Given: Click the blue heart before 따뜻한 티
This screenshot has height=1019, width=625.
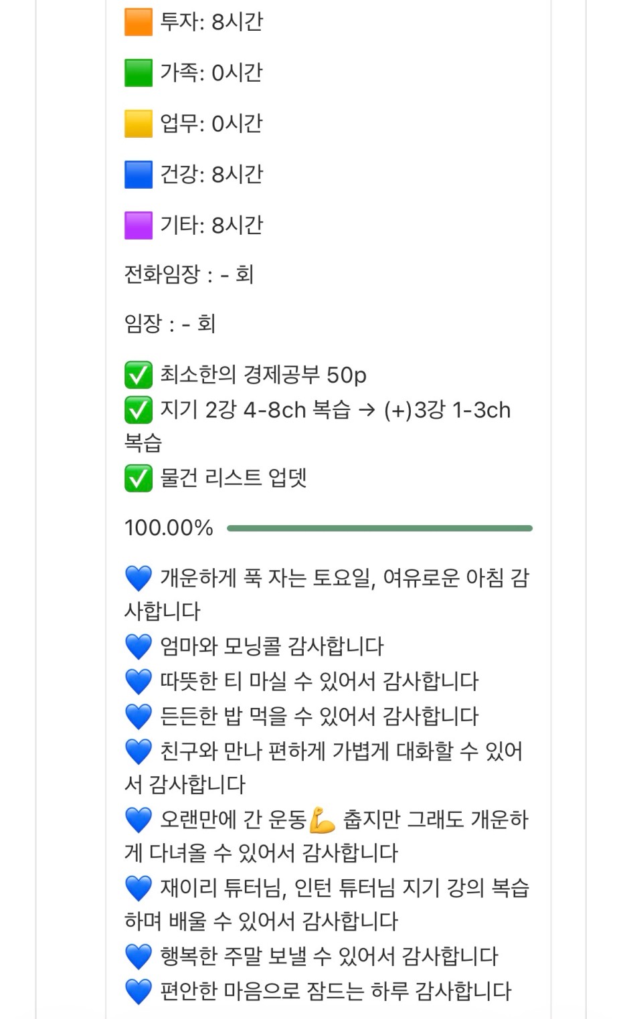Looking at the screenshot, I should [139, 682].
